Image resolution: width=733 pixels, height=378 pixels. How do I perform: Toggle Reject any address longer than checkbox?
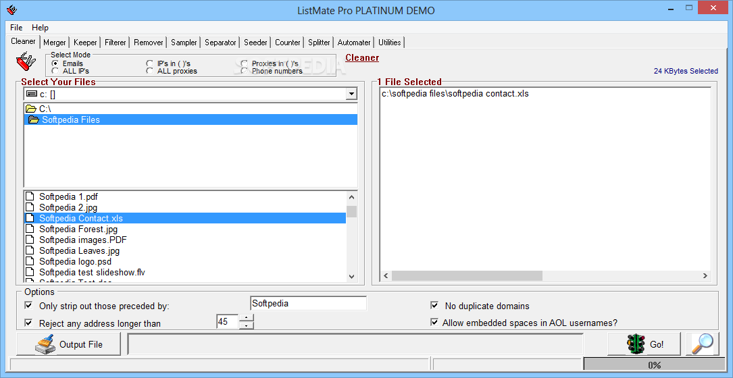tap(29, 323)
